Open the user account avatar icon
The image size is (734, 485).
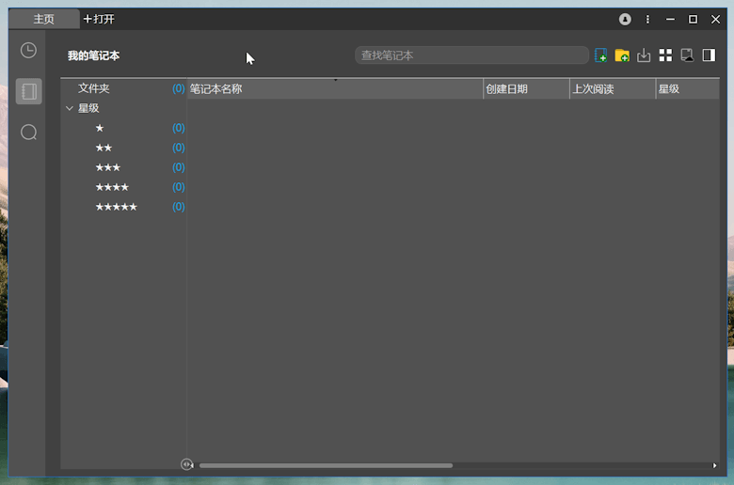[625, 19]
